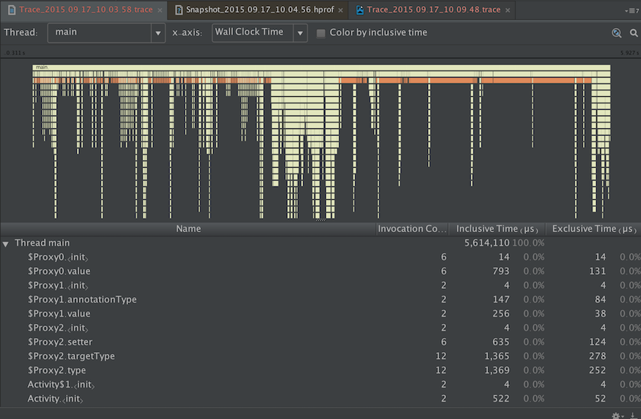Click the zoom-to-fit magnifier icon
The image size is (641, 419).
616,33
